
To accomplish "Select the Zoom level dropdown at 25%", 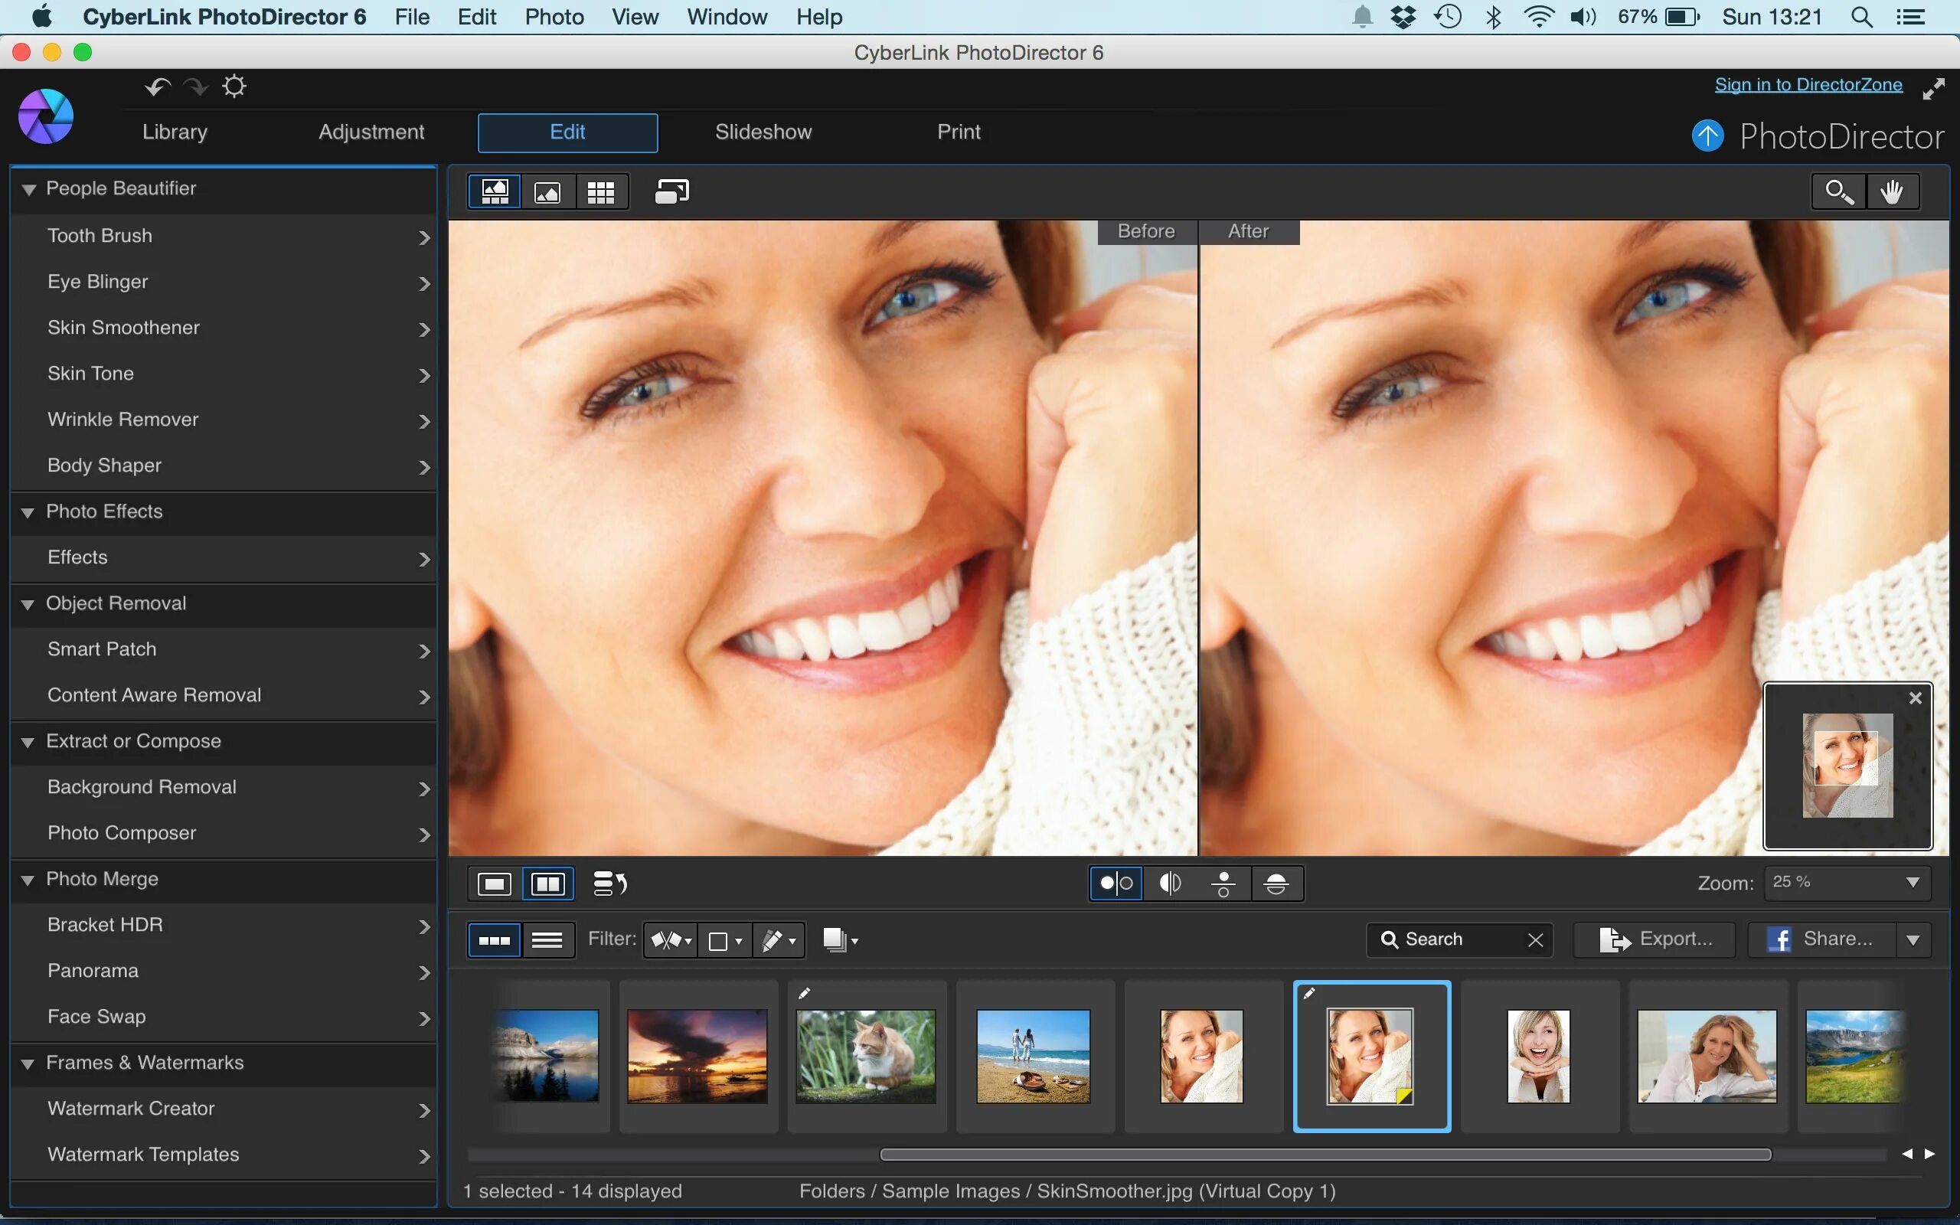I will 1843,884.
